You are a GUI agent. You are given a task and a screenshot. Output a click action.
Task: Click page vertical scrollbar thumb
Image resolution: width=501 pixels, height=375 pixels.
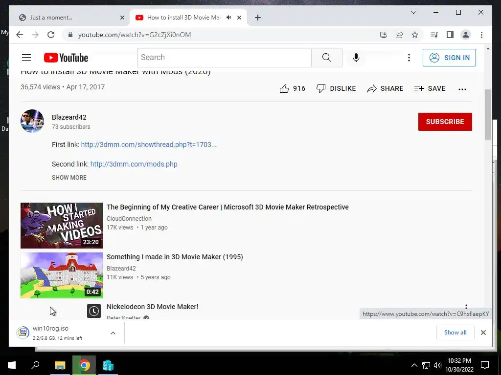(x=488, y=114)
